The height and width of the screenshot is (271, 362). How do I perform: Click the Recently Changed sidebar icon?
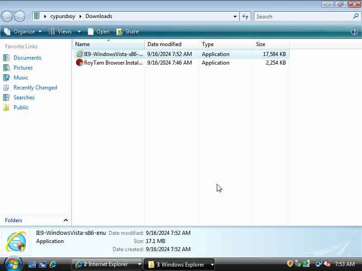tap(6, 88)
